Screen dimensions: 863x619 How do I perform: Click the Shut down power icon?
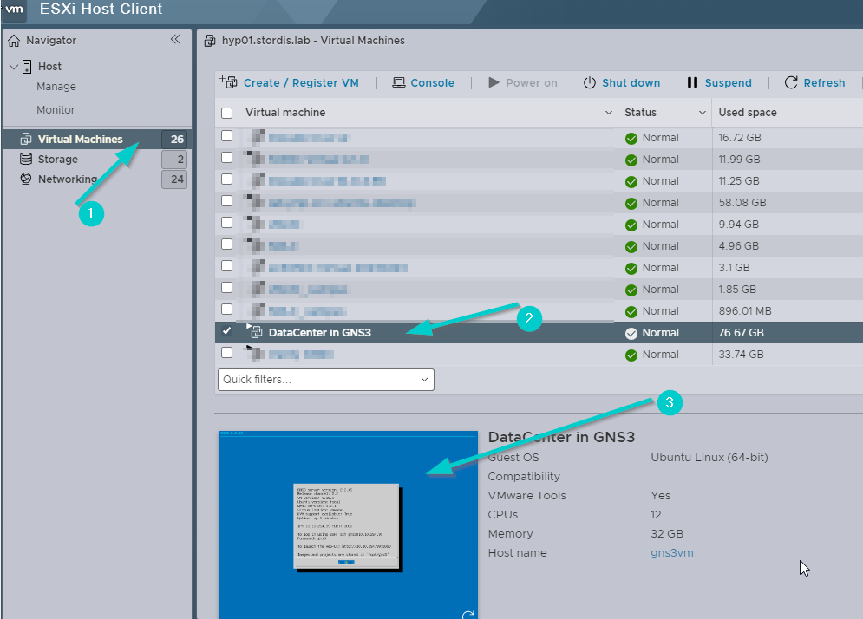(x=590, y=83)
